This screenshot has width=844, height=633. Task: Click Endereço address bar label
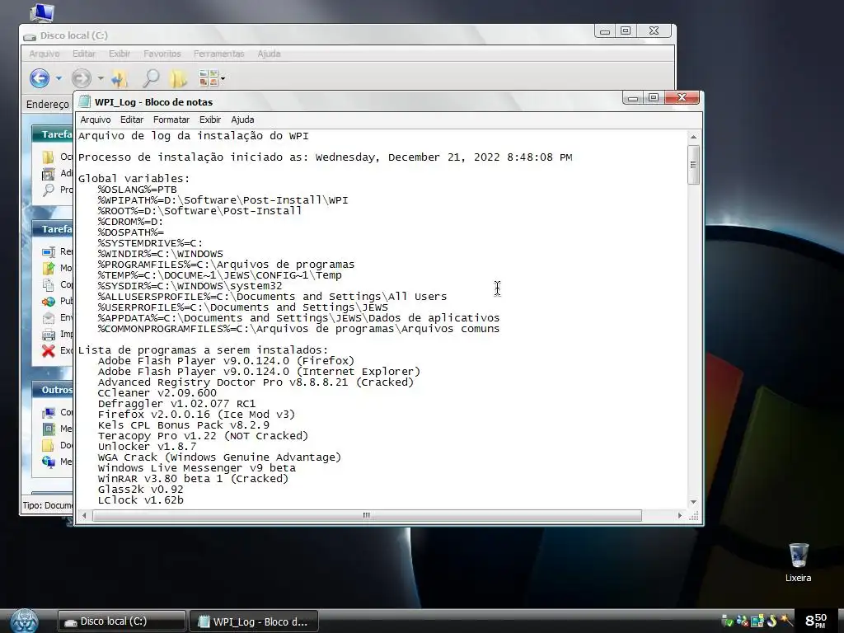[x=48, y=104]
